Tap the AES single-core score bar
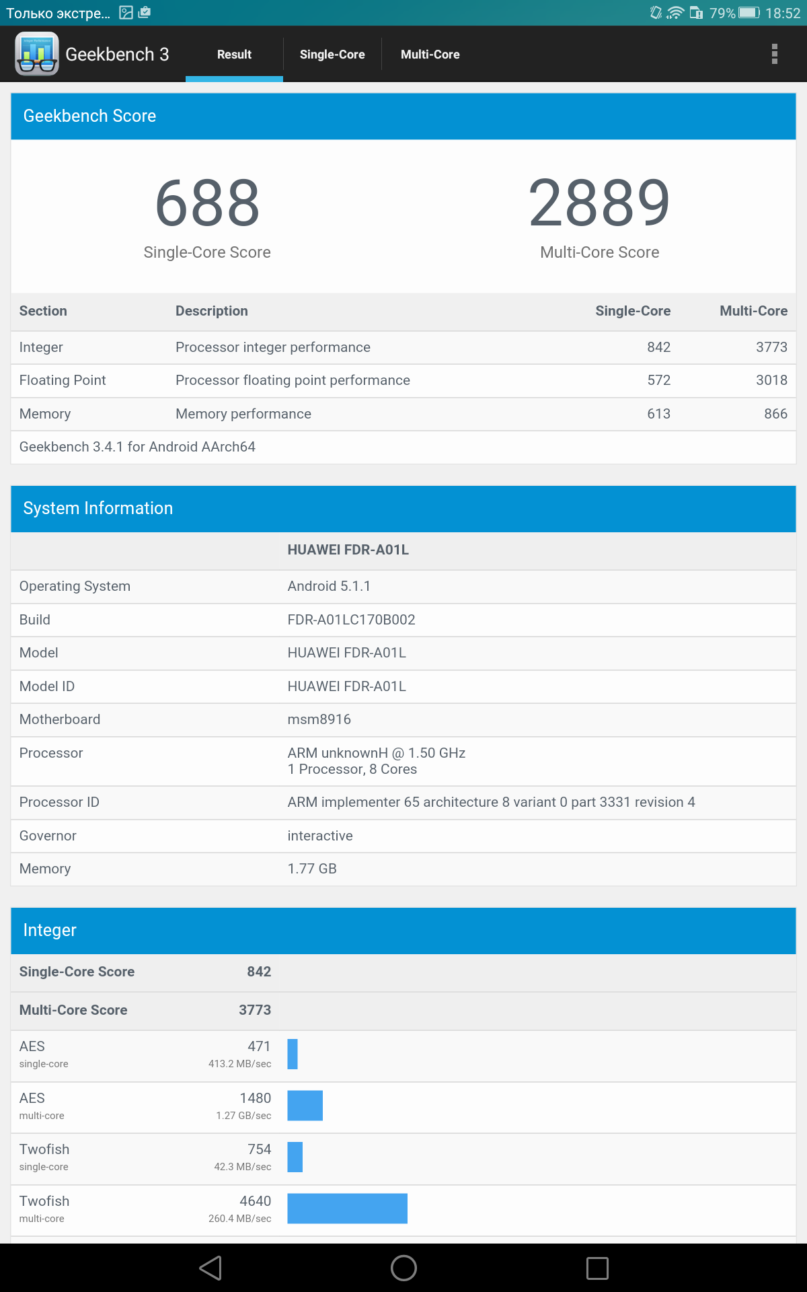 pyautogui.click(x=293, y=1054)
